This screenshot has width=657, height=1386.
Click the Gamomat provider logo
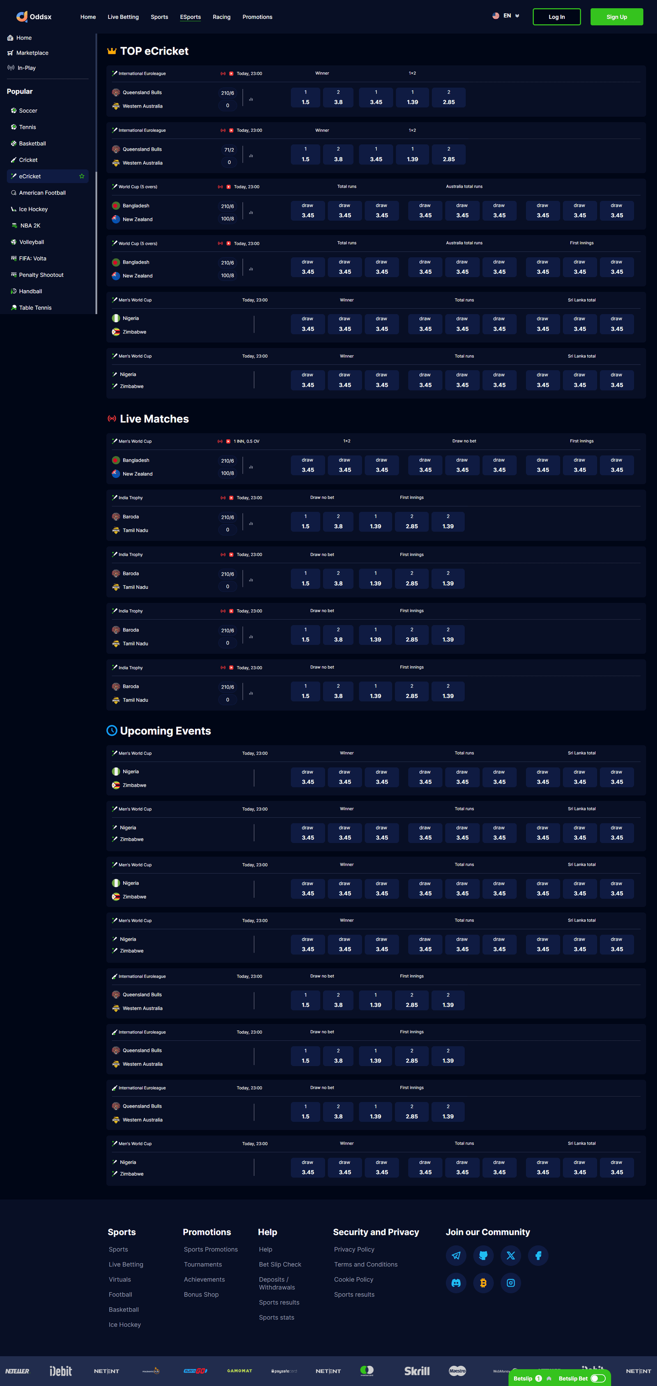[x=239, y=1371]
